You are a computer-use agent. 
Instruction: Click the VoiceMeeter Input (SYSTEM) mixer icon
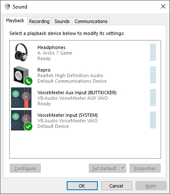pyautogui.click(x=22, y=120)
